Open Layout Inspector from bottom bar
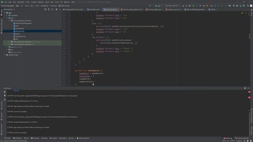The height and width of the screenshot is (142, 253). pyautogui.click(x=242, y=138)
